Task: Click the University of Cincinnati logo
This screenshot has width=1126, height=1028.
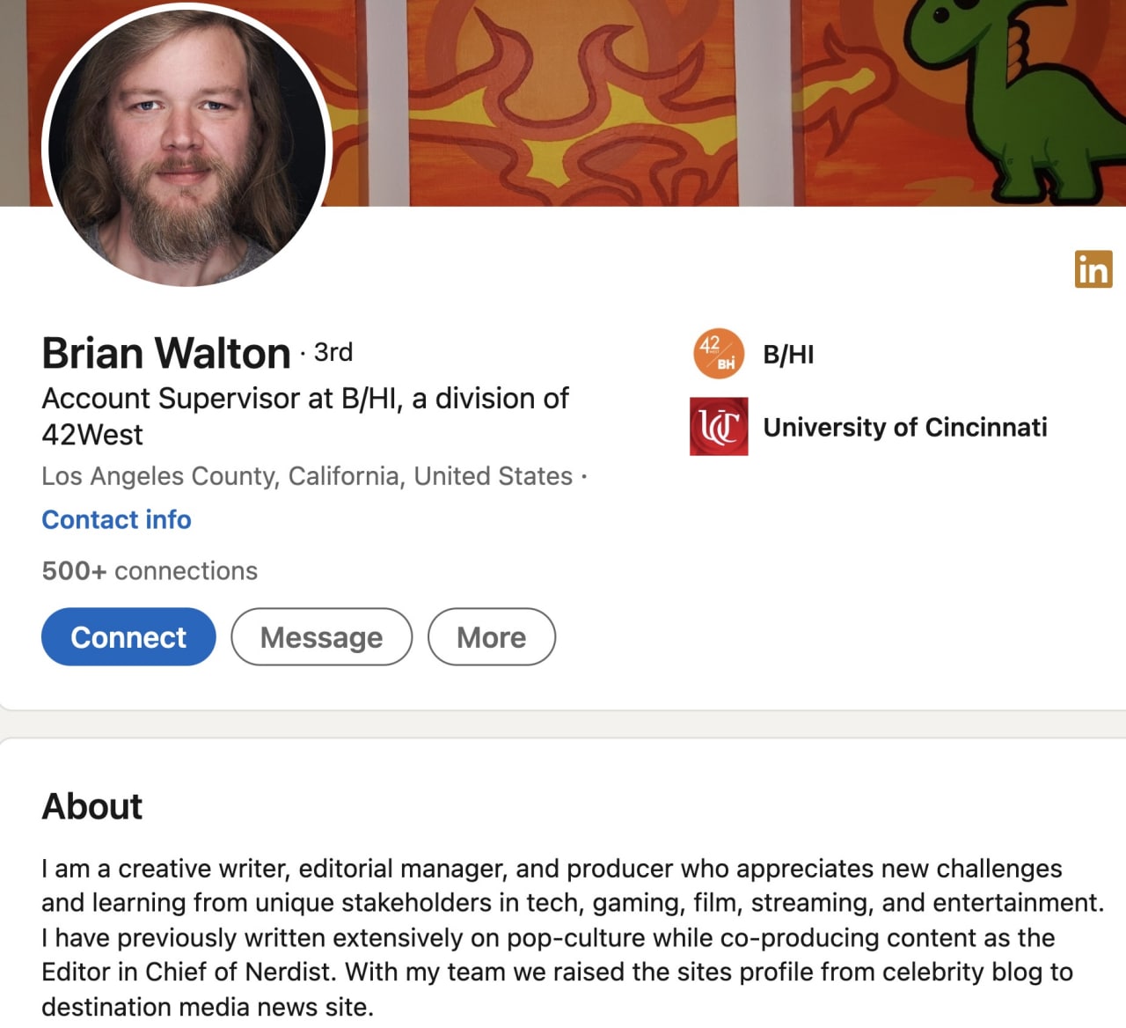Action: coord(719,427)
